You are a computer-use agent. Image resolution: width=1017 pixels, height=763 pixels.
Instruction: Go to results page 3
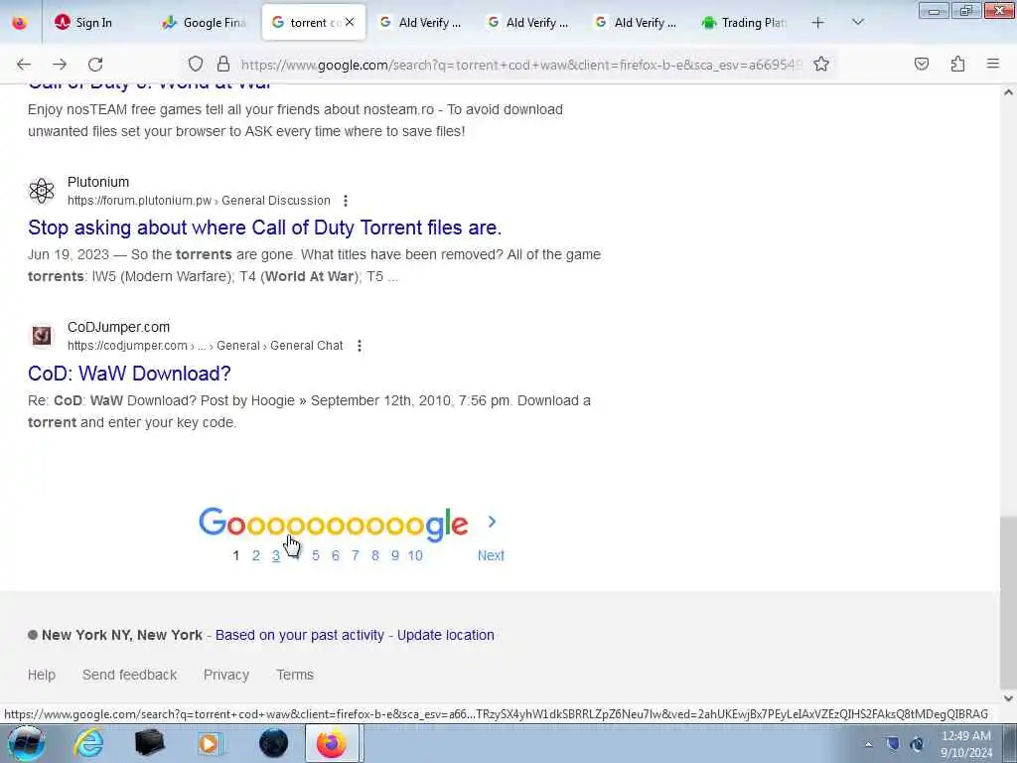(276, 555)
